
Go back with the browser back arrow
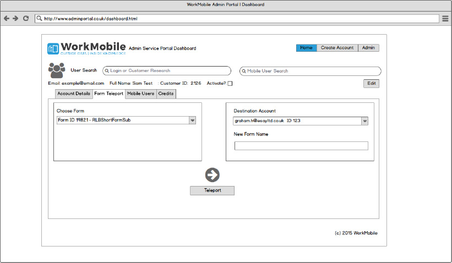click(x=7, y=19)
